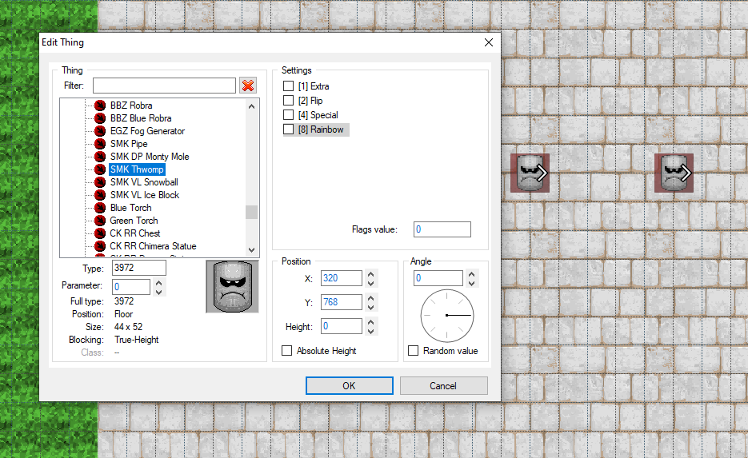Increase the Y position with up arrow

coord(370,298)
